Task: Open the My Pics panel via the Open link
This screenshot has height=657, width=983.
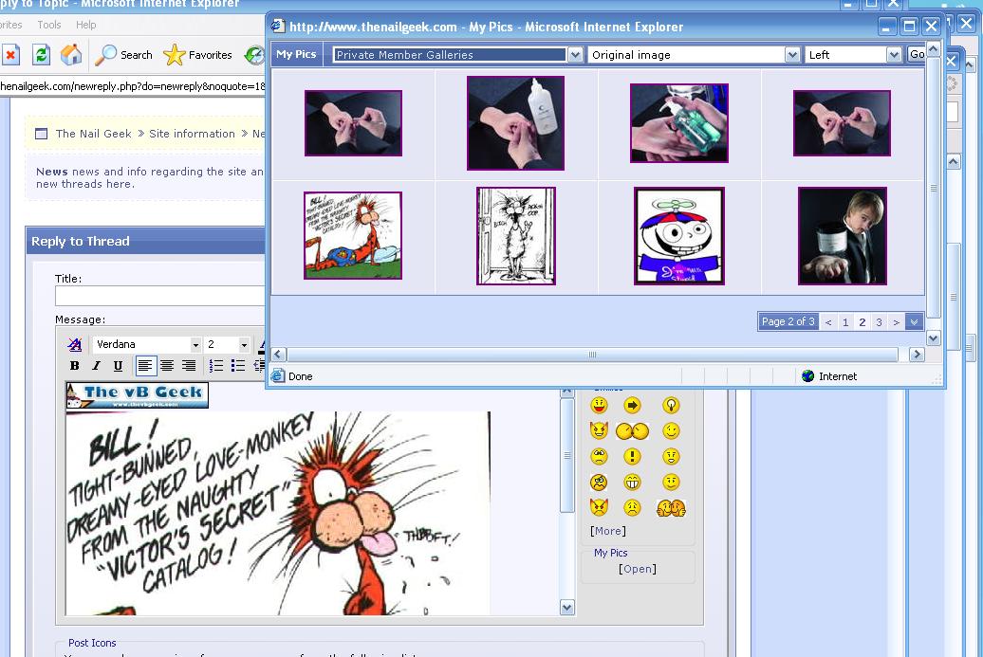Action: click(638, 569)
